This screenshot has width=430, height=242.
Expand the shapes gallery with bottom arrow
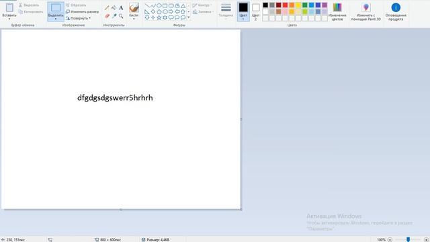[x=189, y=17]
